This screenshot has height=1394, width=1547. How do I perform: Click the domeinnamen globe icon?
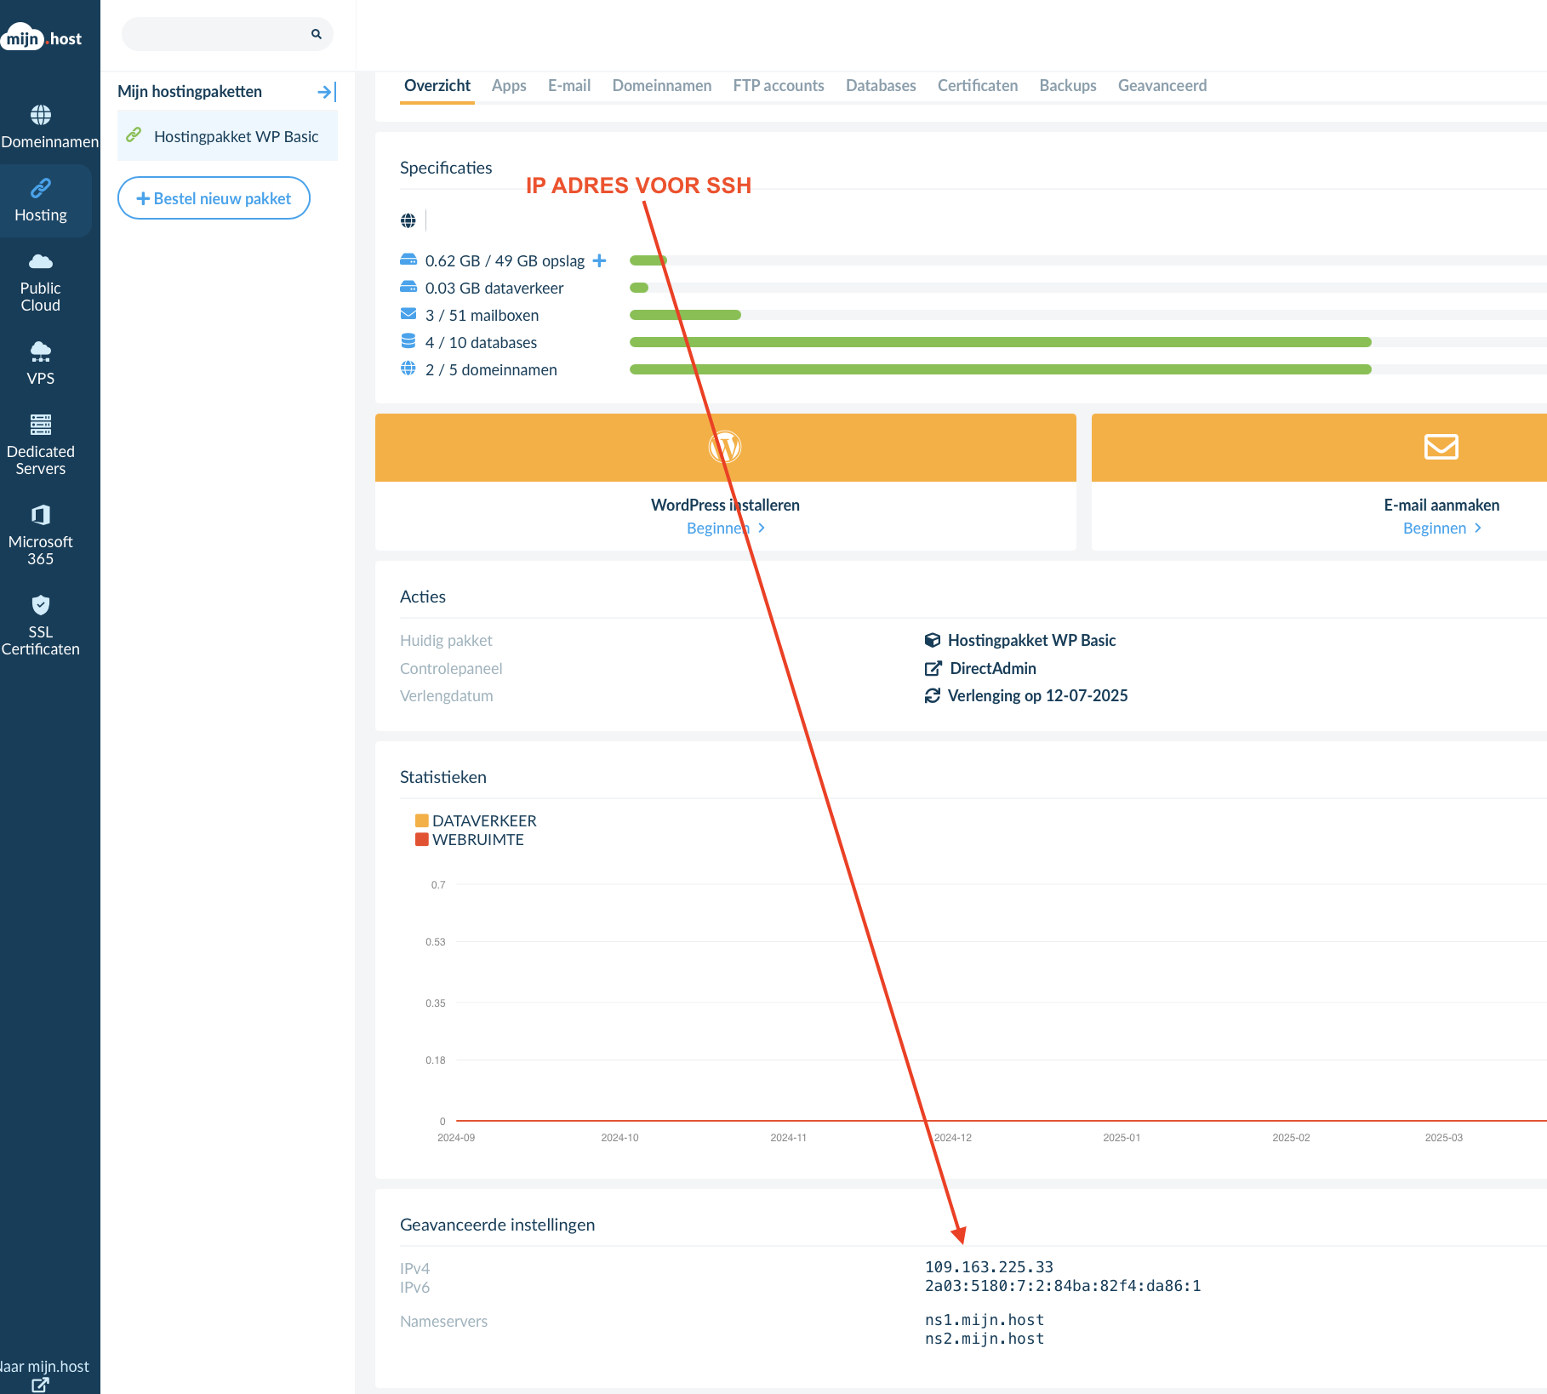coord(408,368)
